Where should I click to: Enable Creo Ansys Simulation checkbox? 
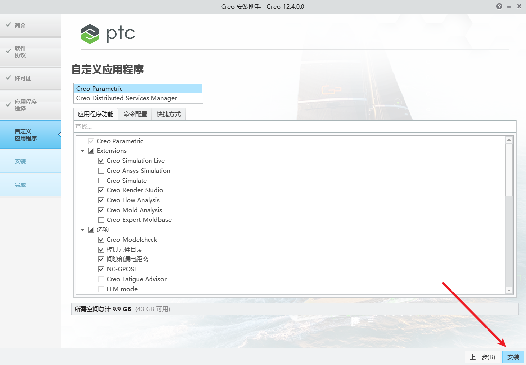tap(102, 171)
